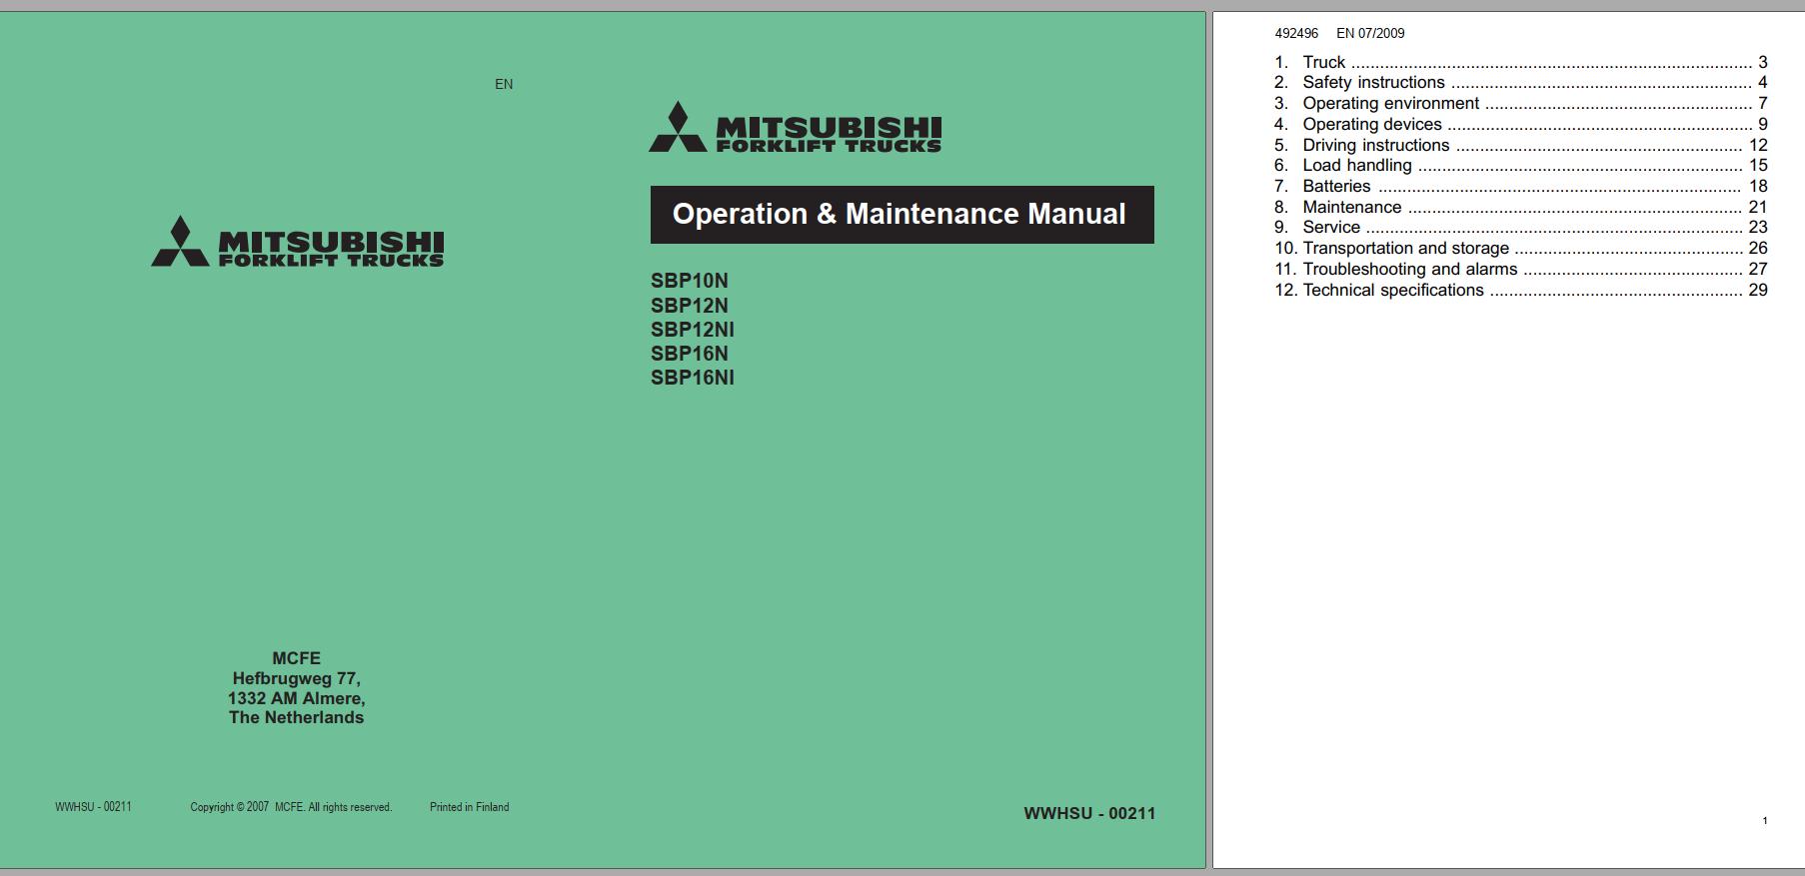
Task: Click the model name SBP12NI
Action: [x=693, y=330]
